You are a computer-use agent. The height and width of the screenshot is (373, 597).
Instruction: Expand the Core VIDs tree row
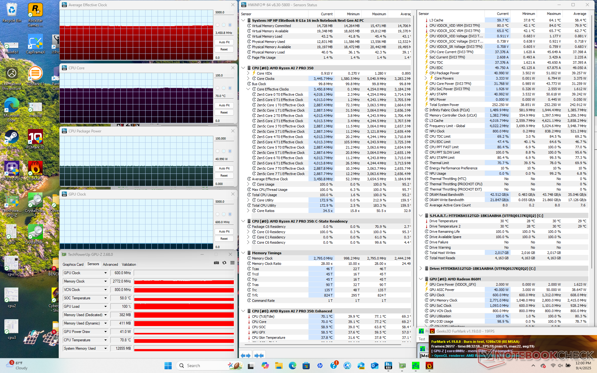[x=248, y=73]
